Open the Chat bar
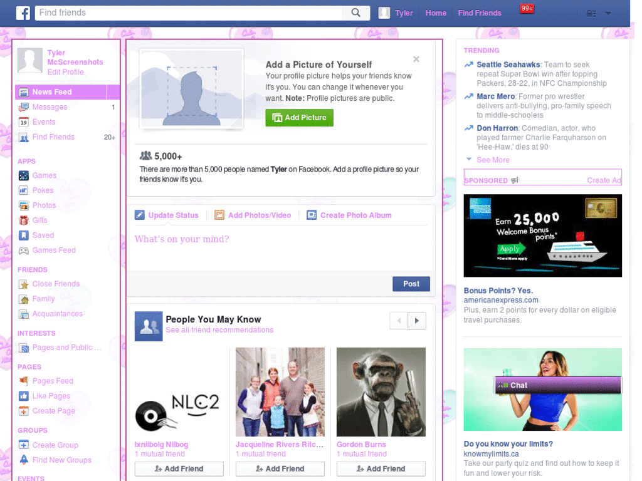 pos(558,385)
